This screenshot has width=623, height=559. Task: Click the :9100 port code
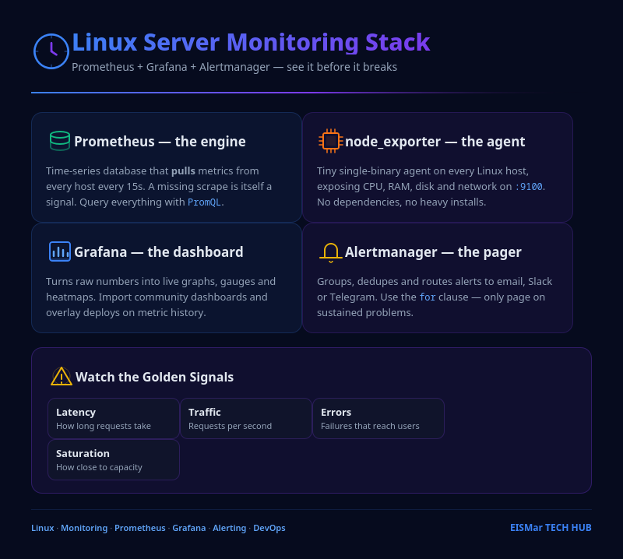pyautogui.click(x=529, y=187)
